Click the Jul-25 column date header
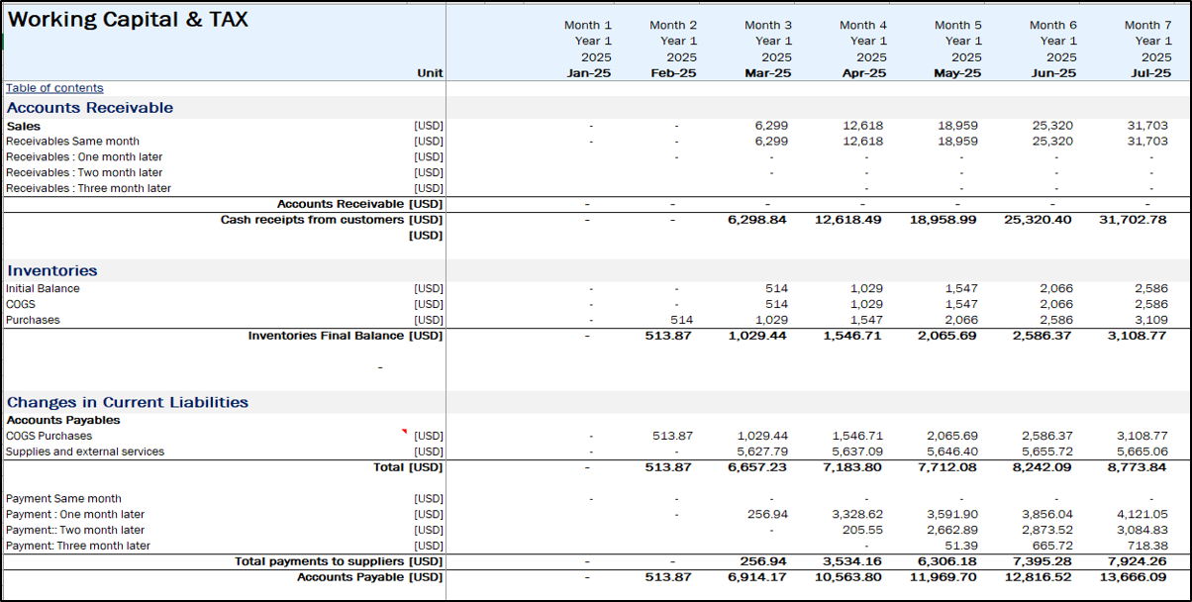The image size is (1192, 602). (1148, 73)
